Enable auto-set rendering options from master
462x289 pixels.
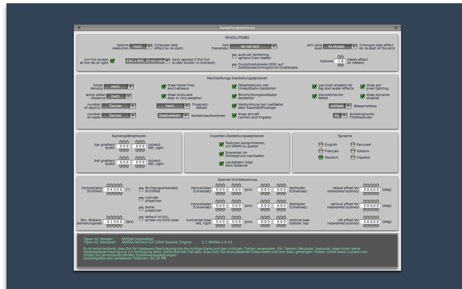pyautogui.click(x=234, y=56)
